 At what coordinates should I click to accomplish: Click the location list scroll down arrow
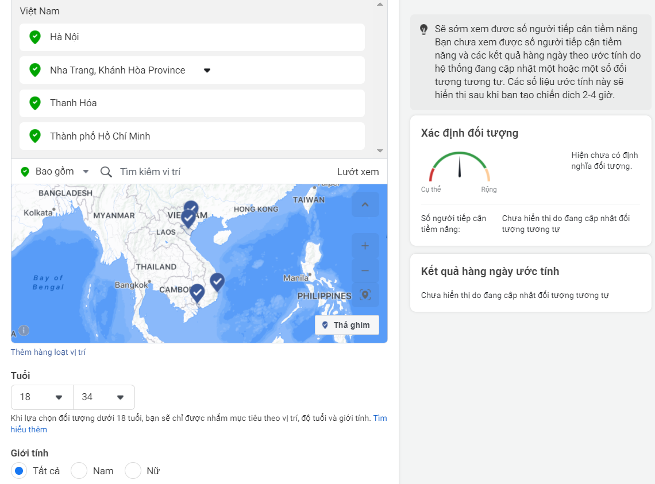(380, 151)
